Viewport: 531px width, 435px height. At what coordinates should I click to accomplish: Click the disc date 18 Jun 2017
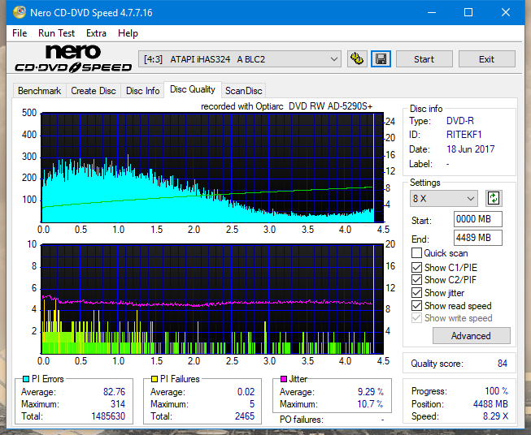click(470, 149)
